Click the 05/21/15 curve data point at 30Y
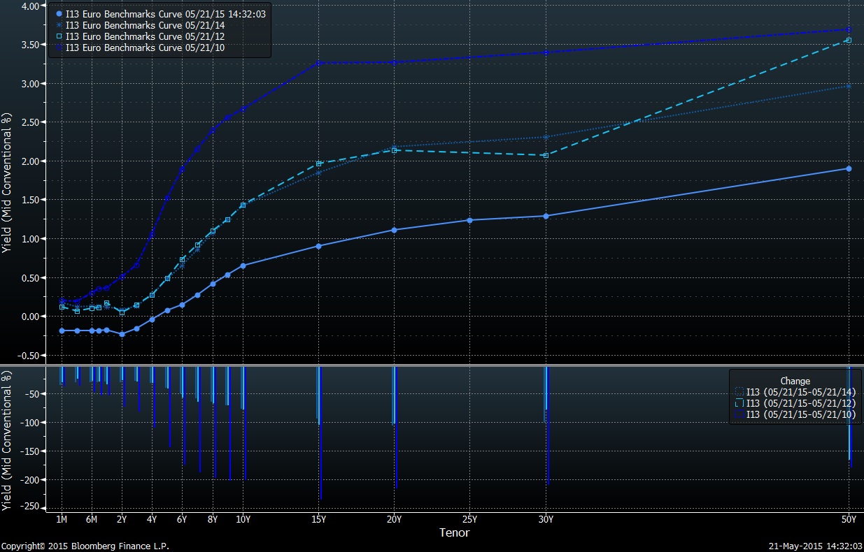The width and height of the screenshot is (864, 552). [x=546, y=216]
